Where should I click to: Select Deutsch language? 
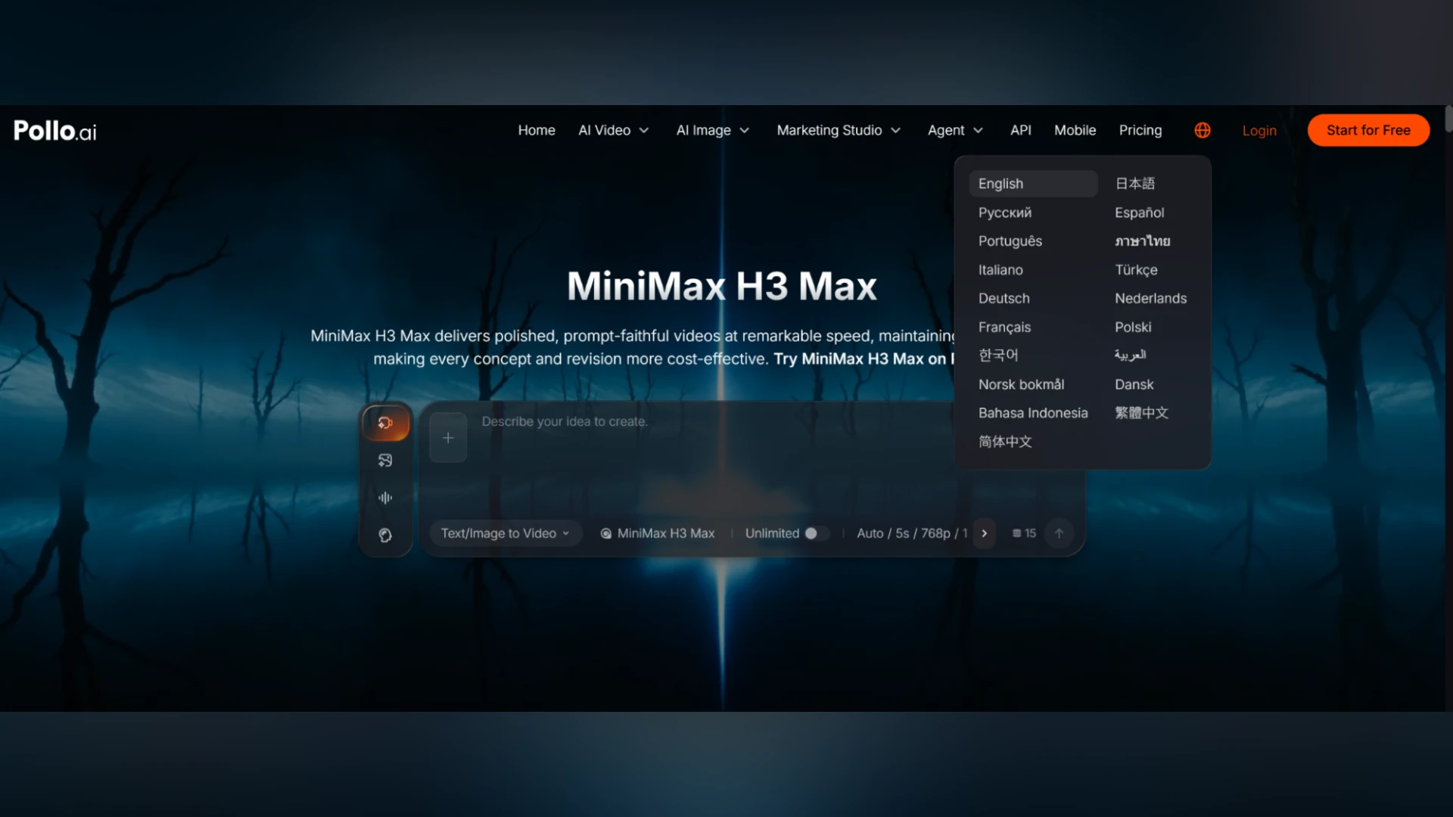[1003, 298]
